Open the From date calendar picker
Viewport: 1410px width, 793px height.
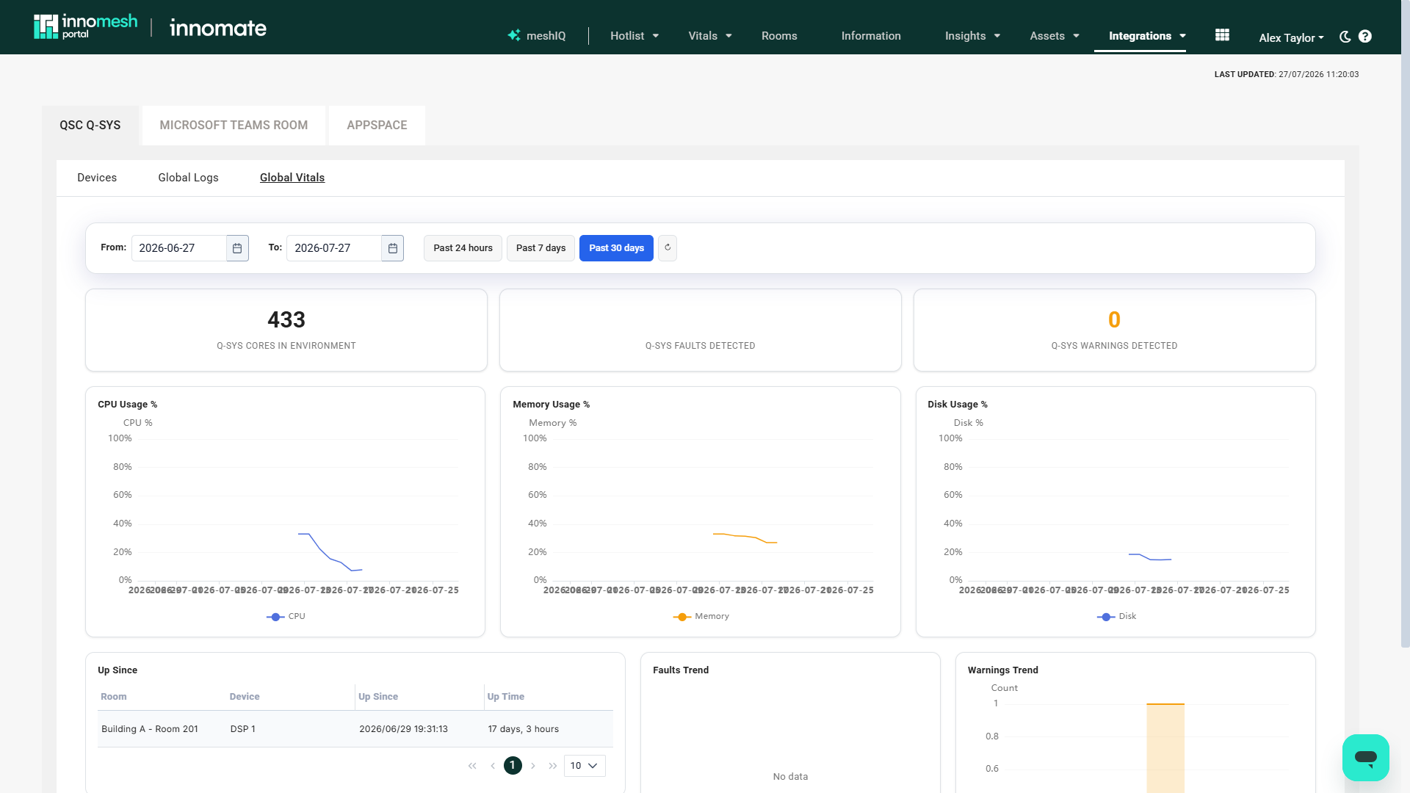(237, 248)
